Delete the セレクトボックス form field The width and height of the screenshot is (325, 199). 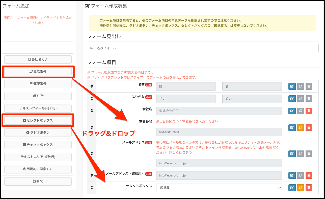[309, 188]
